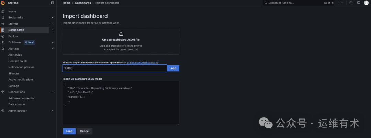Open Silences page
This screenshot has width=371, height=138.
point(14,74)
